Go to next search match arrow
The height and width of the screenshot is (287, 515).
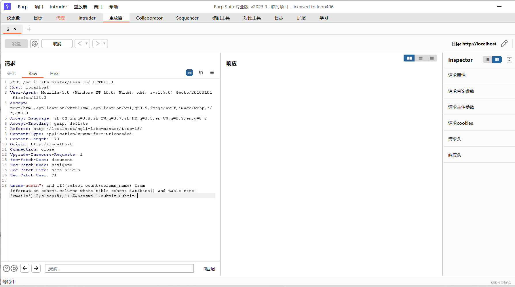tap(36, 268)
